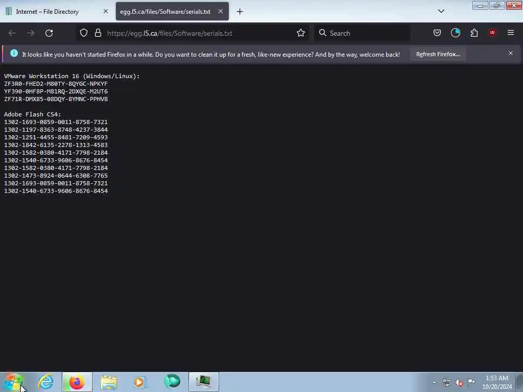
Task: Open the clock showing 1:53 AM
Action: click(497, 382)
